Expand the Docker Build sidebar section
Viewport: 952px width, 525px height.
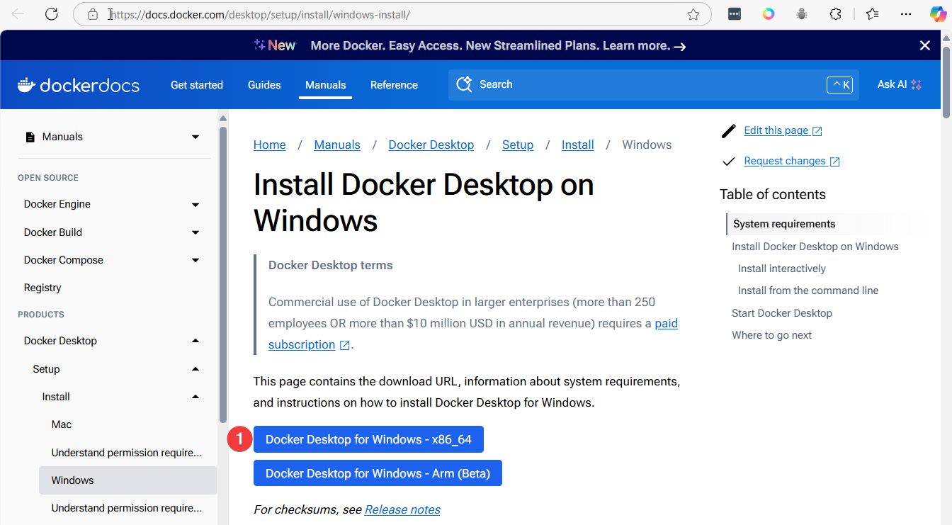(x=195, y=232)
